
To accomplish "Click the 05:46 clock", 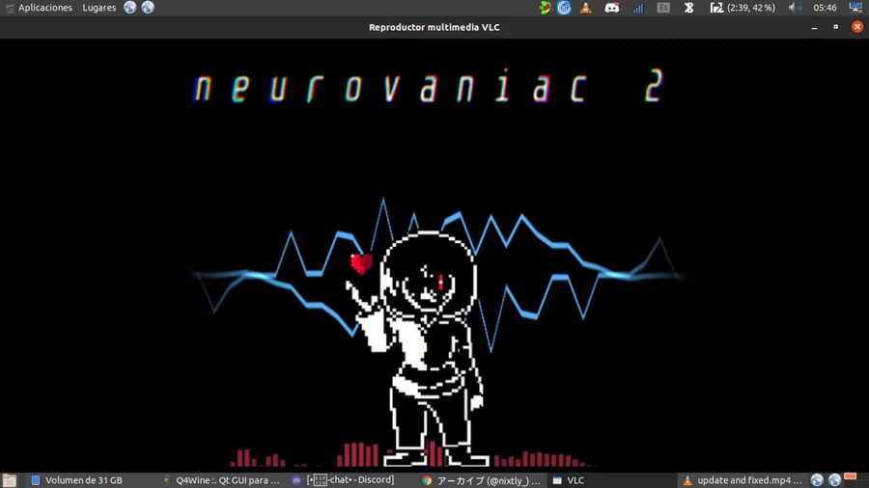I will [825, 8].
